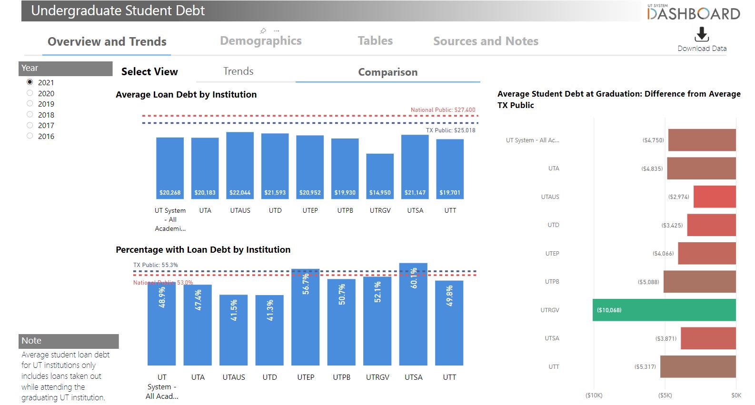The width and height of the screenshot is (755, 405).
Task: Click the green UTRGV ($10,068) difference bar
Action: click(x=664, y=310)
